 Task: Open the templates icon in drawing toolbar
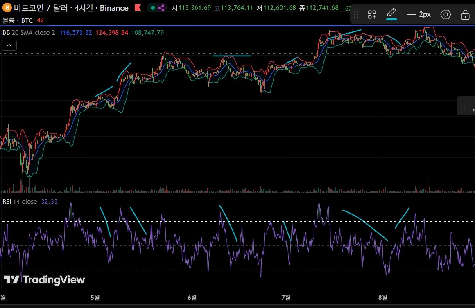(x=372, y=15)
